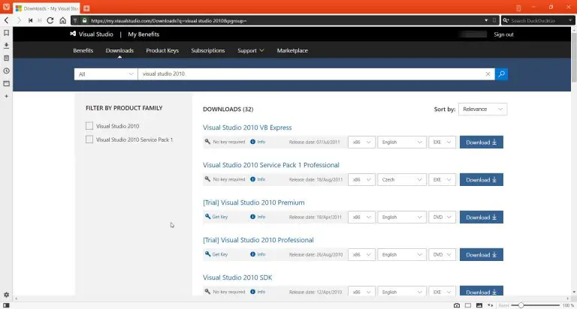
Task: Open the address bar history dropdown arrow
Action: click(486, 20)
